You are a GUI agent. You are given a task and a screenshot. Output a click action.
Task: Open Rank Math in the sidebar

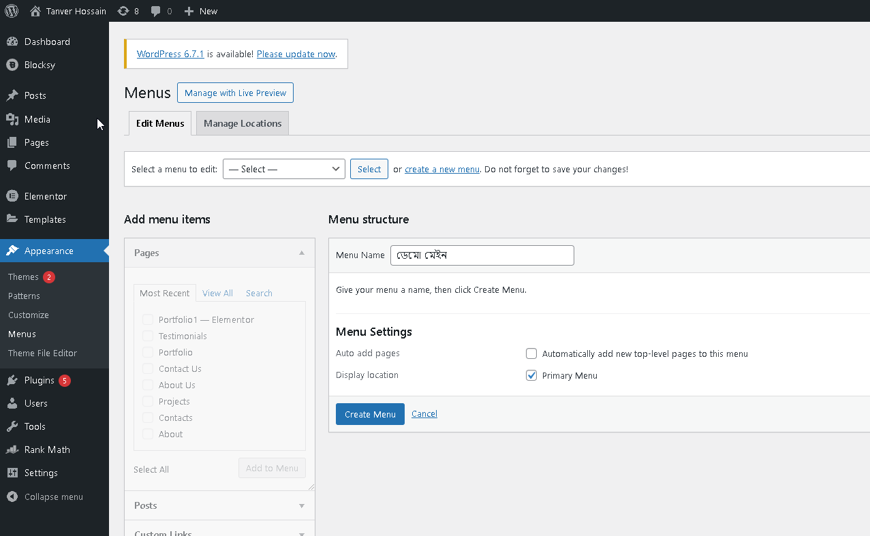point(47,450)
